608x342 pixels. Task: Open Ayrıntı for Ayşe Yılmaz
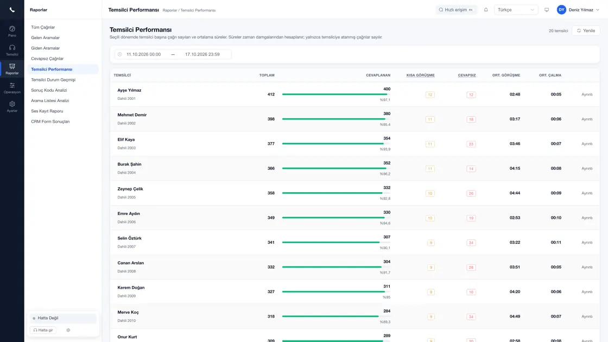coord(587,94)
